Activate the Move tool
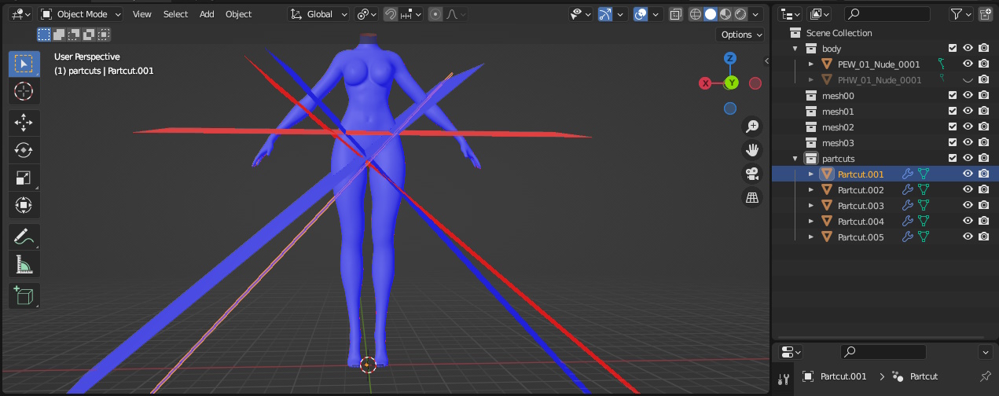This screenshot has width=999, height=396. tap(24, 123)
